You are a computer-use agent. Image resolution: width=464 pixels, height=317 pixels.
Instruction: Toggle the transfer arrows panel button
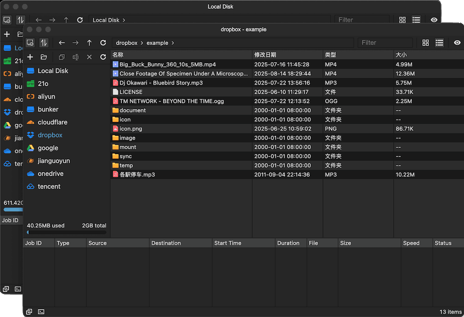(x=44, y=43)
